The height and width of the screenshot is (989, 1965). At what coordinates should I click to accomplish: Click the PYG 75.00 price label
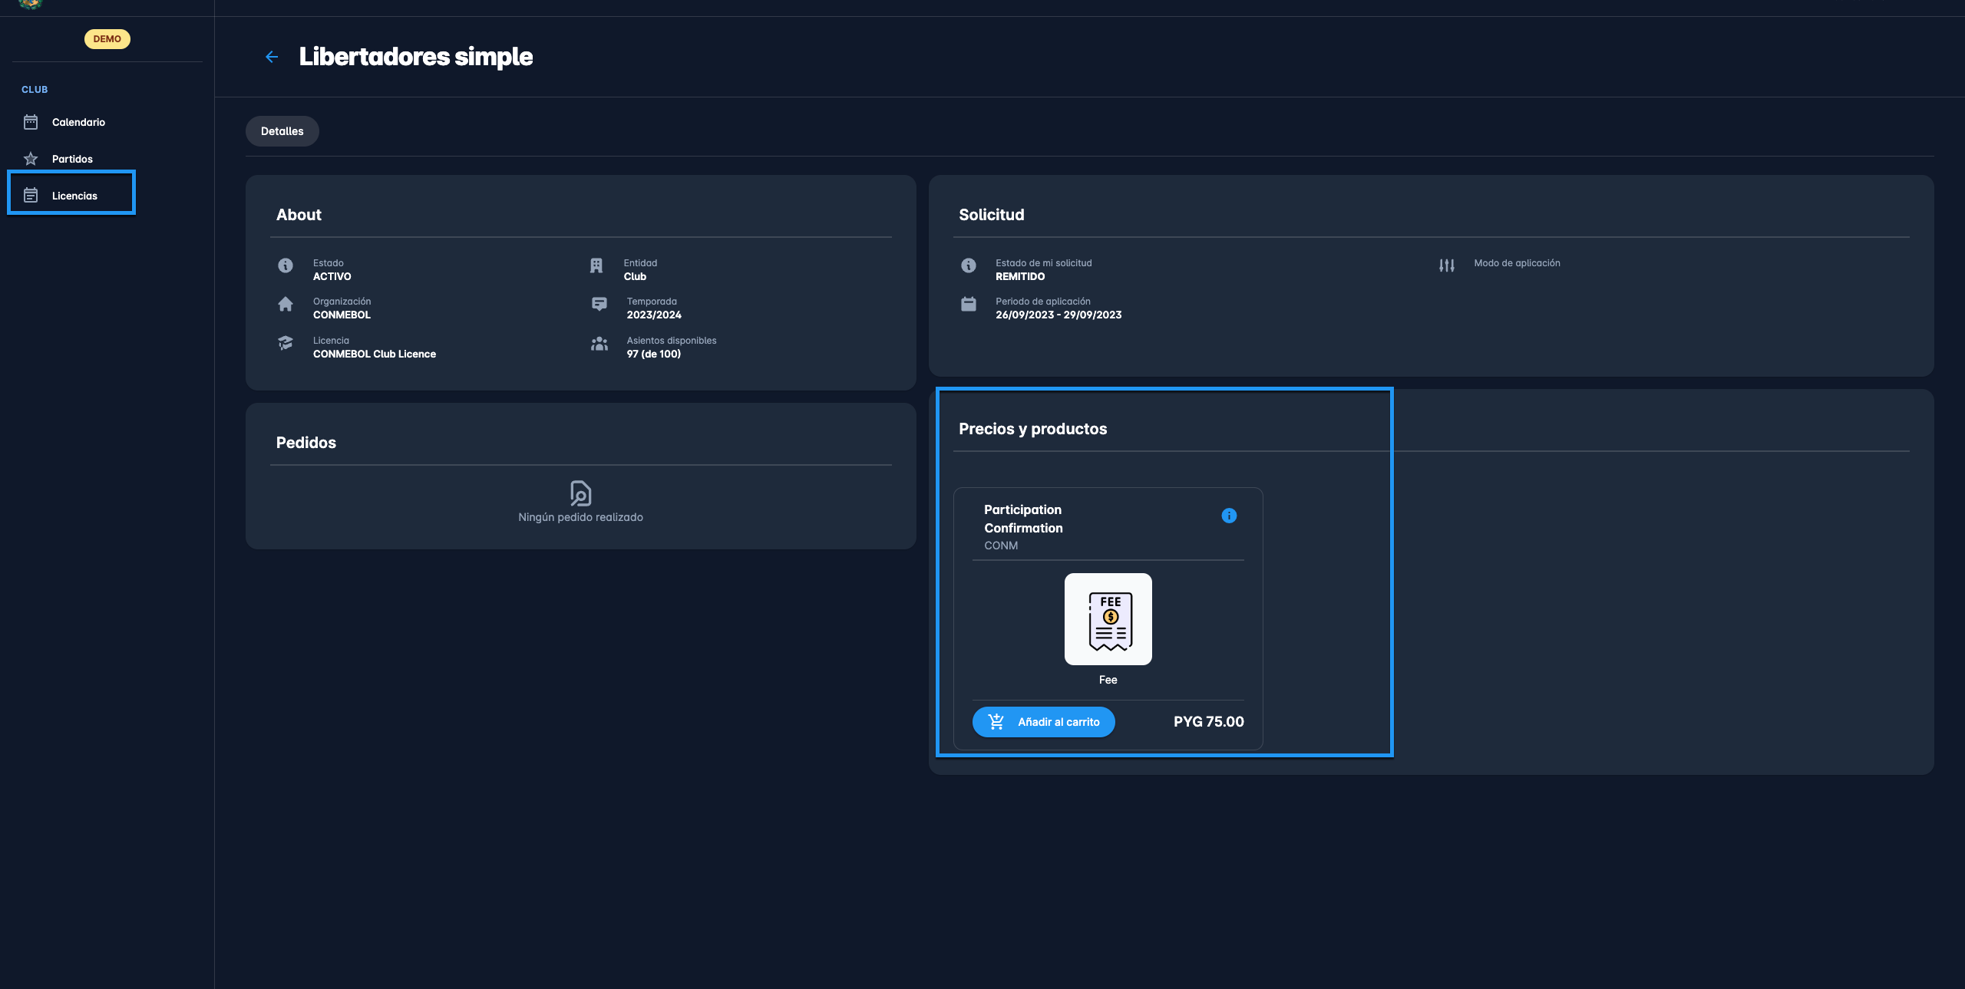[x=1208, y=722]
